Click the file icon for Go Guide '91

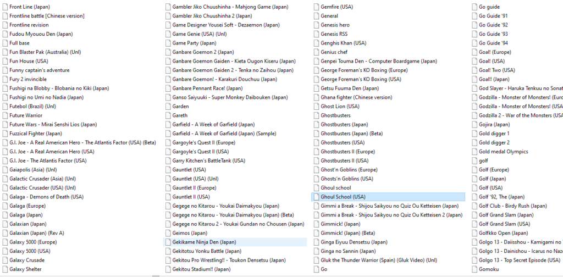coord(474,16)
